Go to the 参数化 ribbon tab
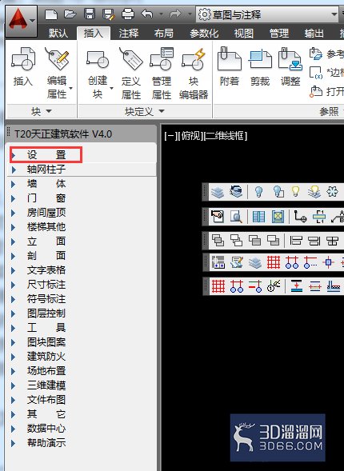 (x=204, y=33)
